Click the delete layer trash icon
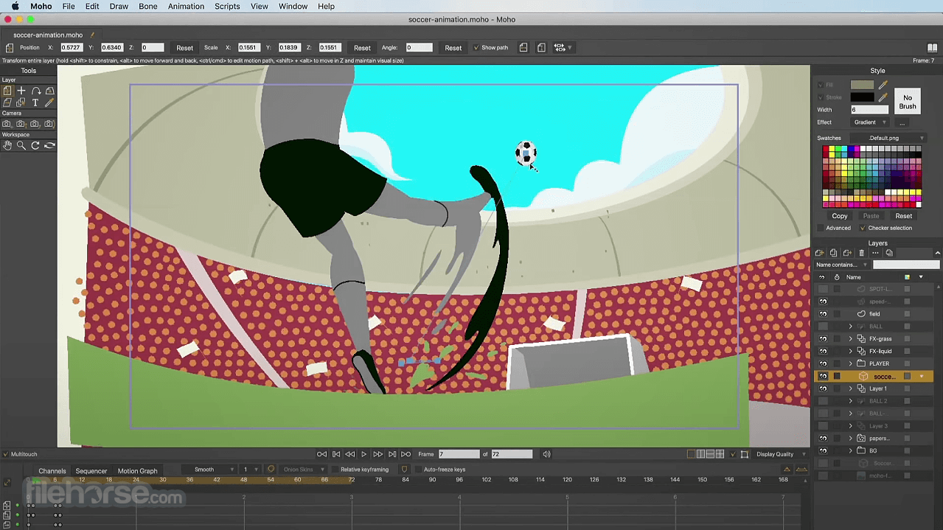The height and width of the screenshot is (530, 943). pos(861,253)
